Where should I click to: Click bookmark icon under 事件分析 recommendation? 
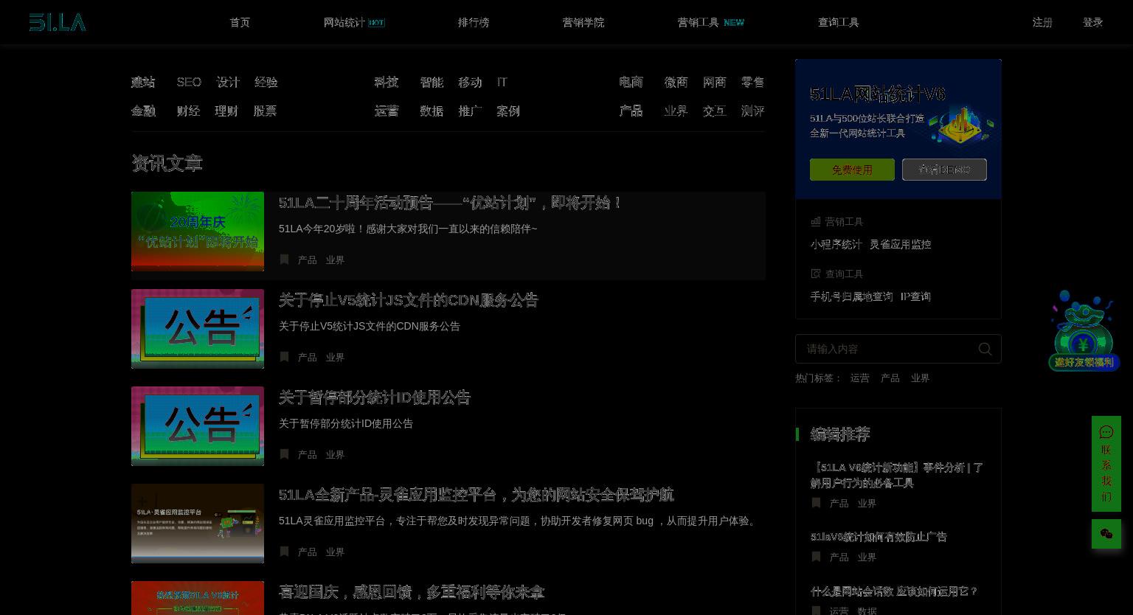(816, 503)
